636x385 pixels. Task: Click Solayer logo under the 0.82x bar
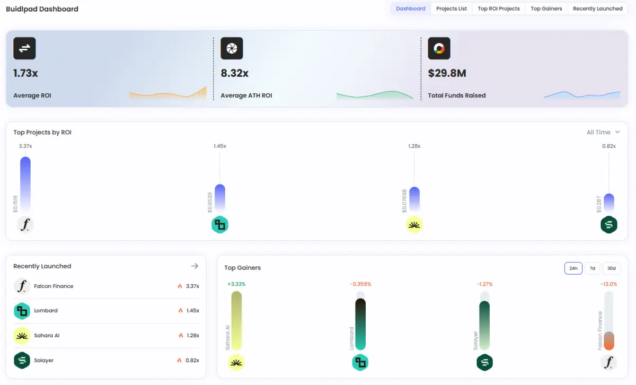pyautogui.click(x=609, y=225)
